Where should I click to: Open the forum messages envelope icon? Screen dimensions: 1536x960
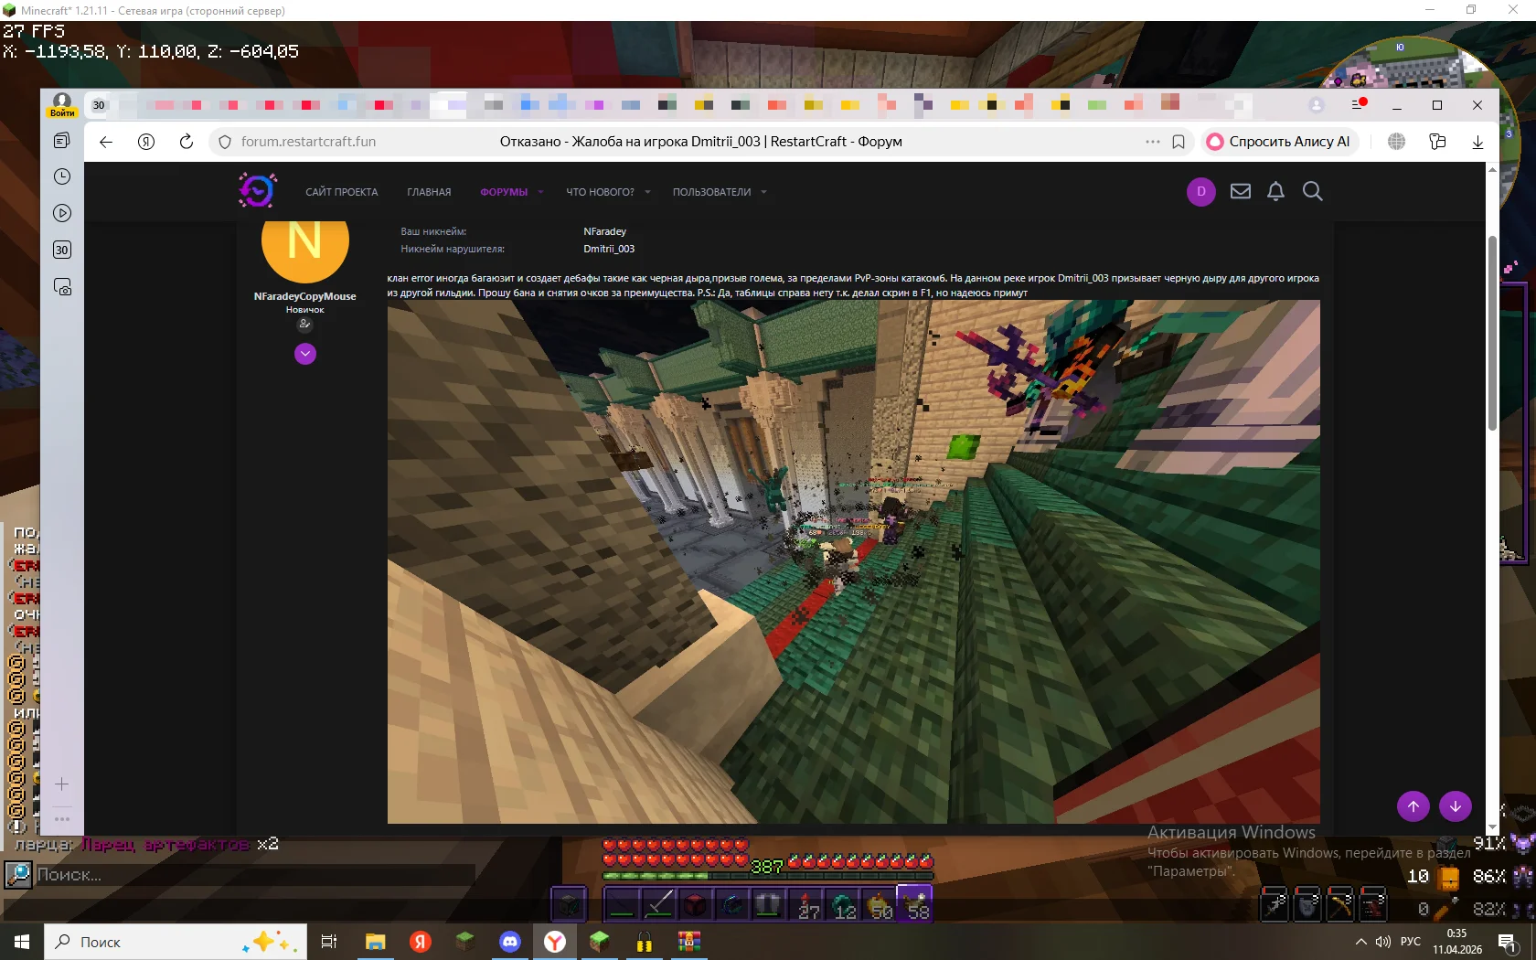(1240, 191)
